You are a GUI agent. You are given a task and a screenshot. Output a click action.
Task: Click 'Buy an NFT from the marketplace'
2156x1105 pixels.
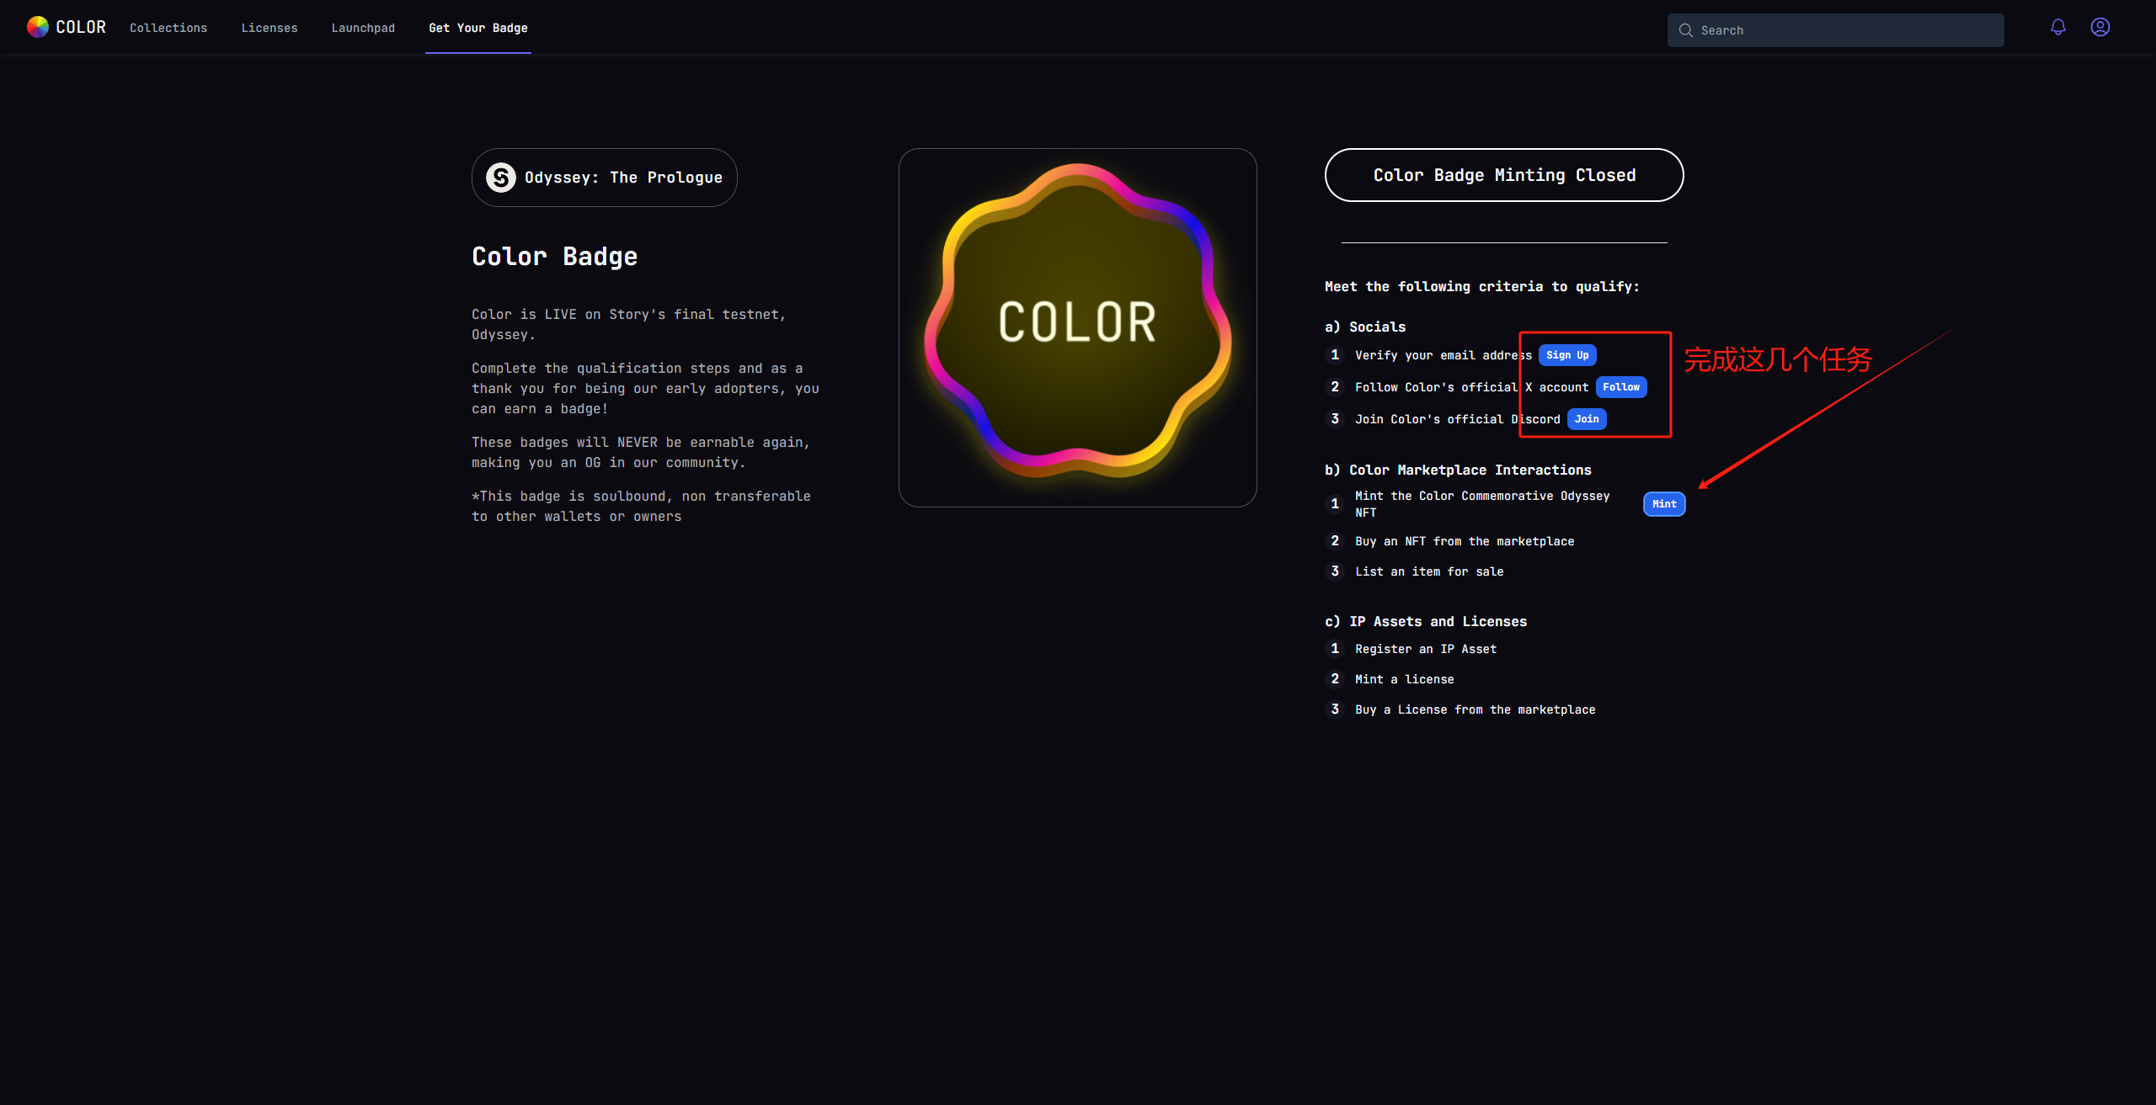tap(1465, 541)
